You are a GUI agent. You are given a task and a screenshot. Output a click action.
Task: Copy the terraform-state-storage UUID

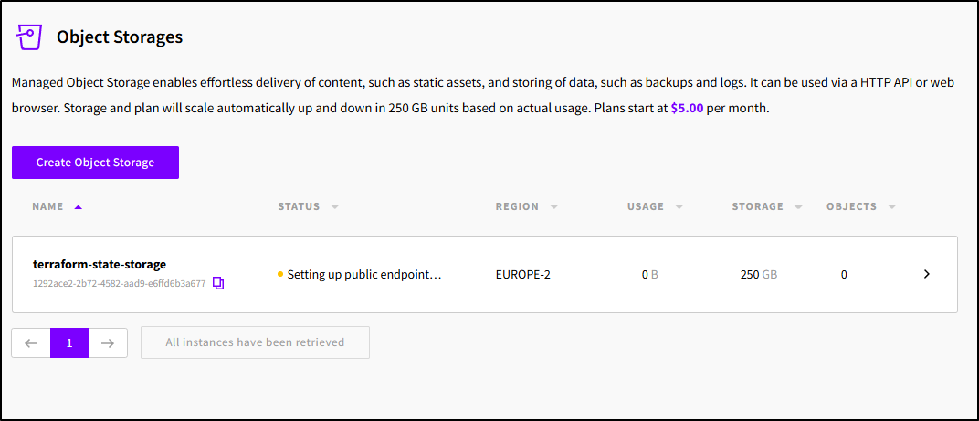(x=218, y=283)
